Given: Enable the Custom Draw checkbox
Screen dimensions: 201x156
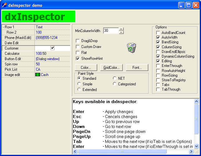Looking at the screenshot, I should [x=78, y=47].
